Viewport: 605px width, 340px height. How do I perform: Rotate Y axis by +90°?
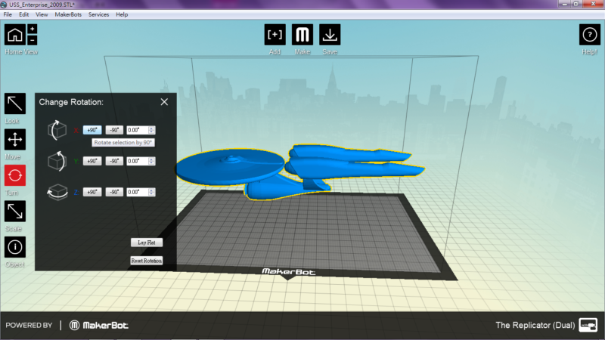[x=92, y=161]
